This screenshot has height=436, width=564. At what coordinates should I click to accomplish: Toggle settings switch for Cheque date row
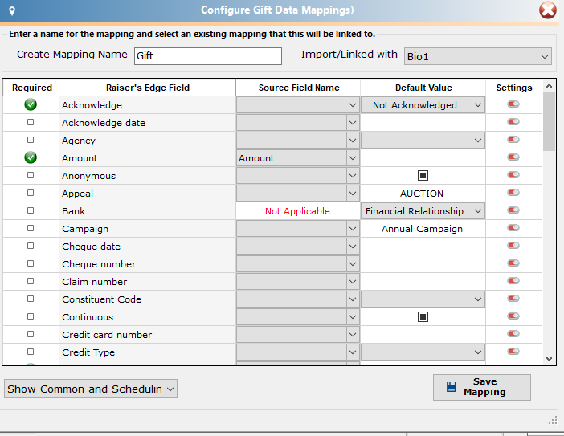point(513,246)
